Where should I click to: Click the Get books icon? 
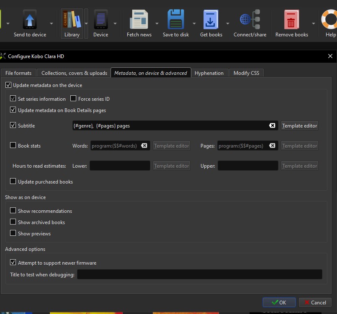(x=211, y=20)
